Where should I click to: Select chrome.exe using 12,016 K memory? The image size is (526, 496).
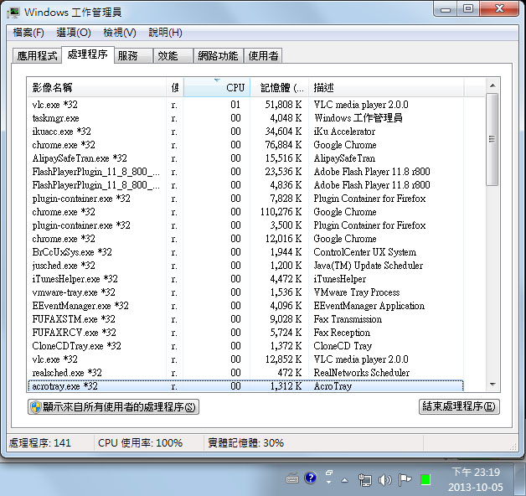(245, 239)
